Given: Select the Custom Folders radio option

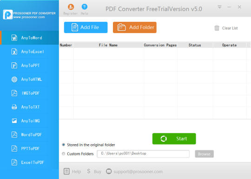Looking at the screenshot, I should coord(63,154).
